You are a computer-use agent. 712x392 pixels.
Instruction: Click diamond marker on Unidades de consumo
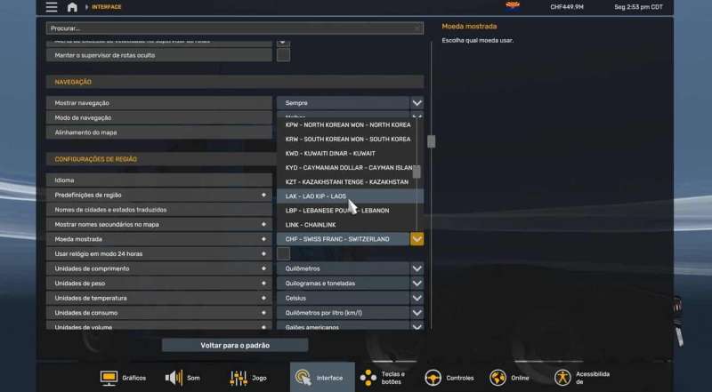pos(263,313)
